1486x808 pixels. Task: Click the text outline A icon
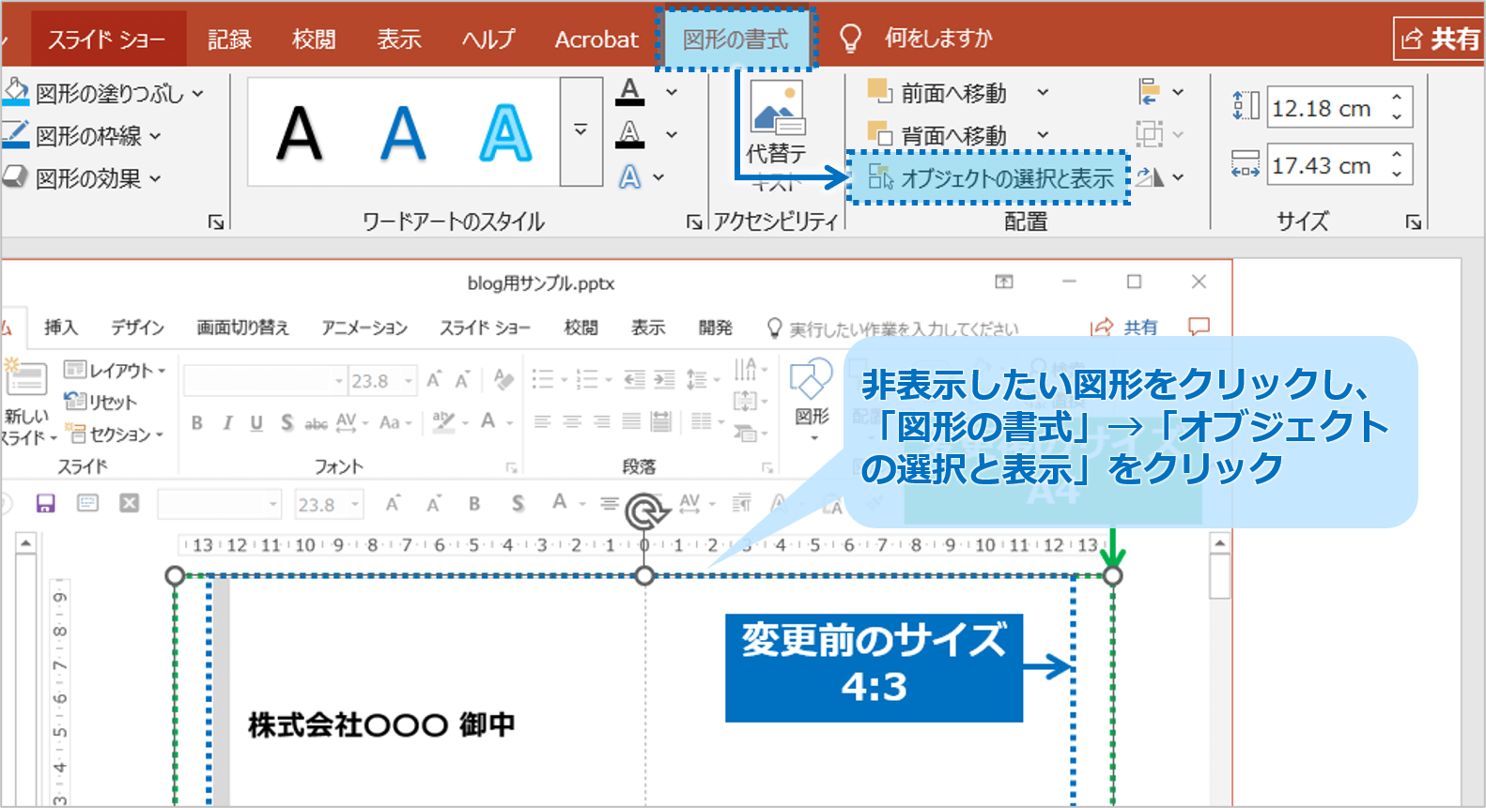(630, 134)
